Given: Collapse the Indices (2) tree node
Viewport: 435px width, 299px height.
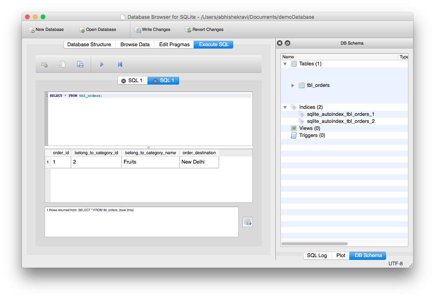Looking at the screenshot, I should click(x=285, y=107).
